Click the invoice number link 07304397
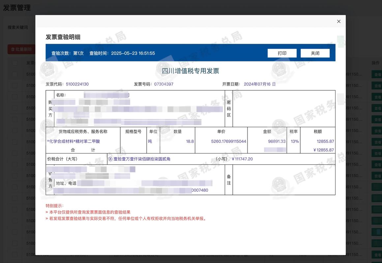Viewport: 382px width, 263px height. pos(164,84)
